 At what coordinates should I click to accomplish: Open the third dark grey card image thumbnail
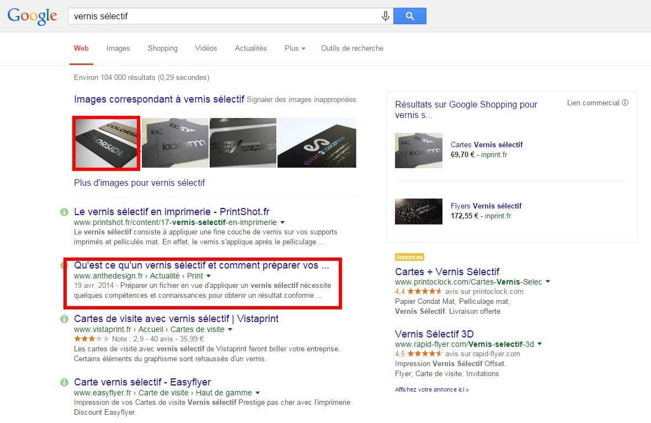coord(243,143)
